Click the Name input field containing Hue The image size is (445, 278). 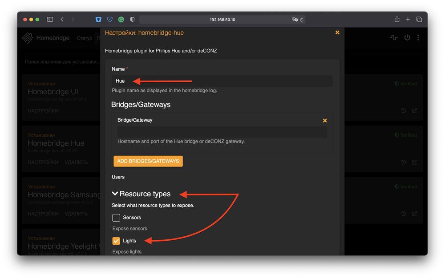pos(222,81)
